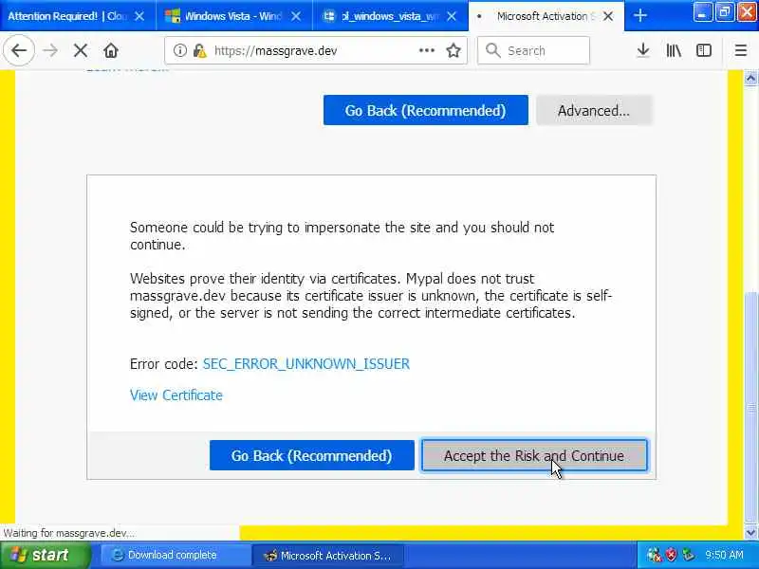Close the Windows Vista tab
The height and width of the screenshot is (569, 759).
(x=296, y=16)
